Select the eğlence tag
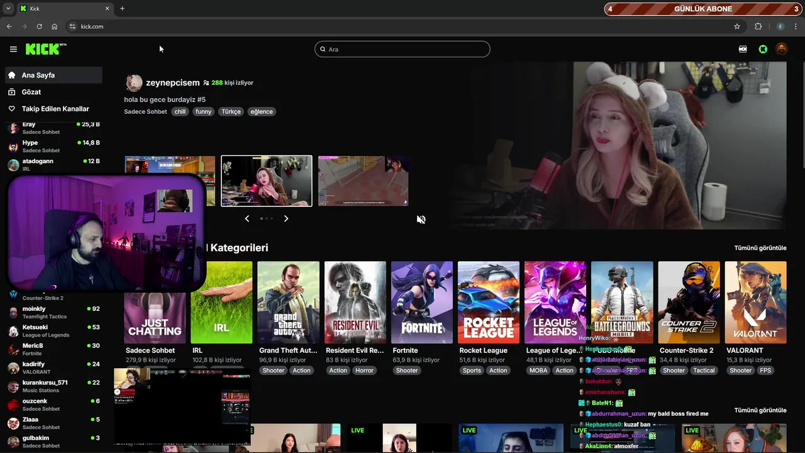Viewport: 805px width, 453px height. (262, 111)
